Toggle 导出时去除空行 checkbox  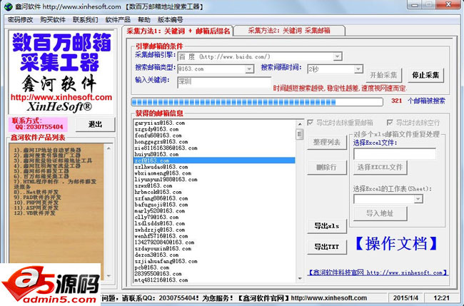tap(390, 123)
